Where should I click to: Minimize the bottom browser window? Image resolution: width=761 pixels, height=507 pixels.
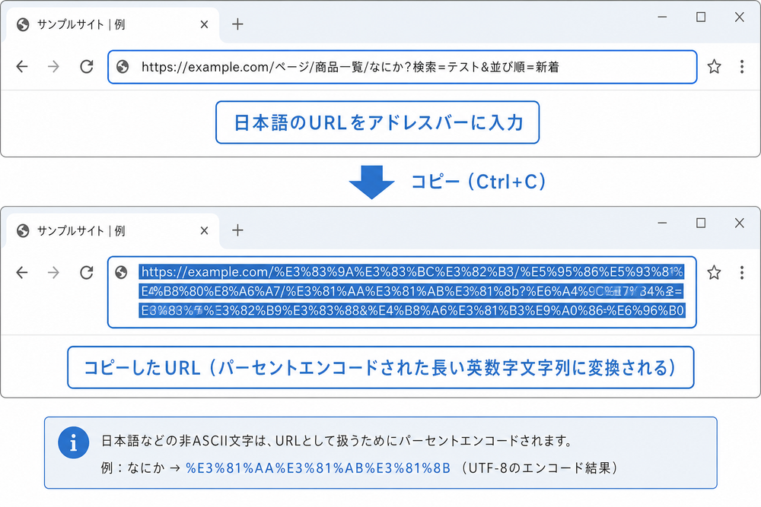(x=662, y=223)
